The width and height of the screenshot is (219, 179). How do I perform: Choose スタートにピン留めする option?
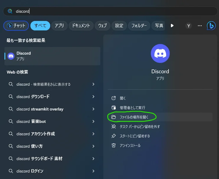click(160, 136)
